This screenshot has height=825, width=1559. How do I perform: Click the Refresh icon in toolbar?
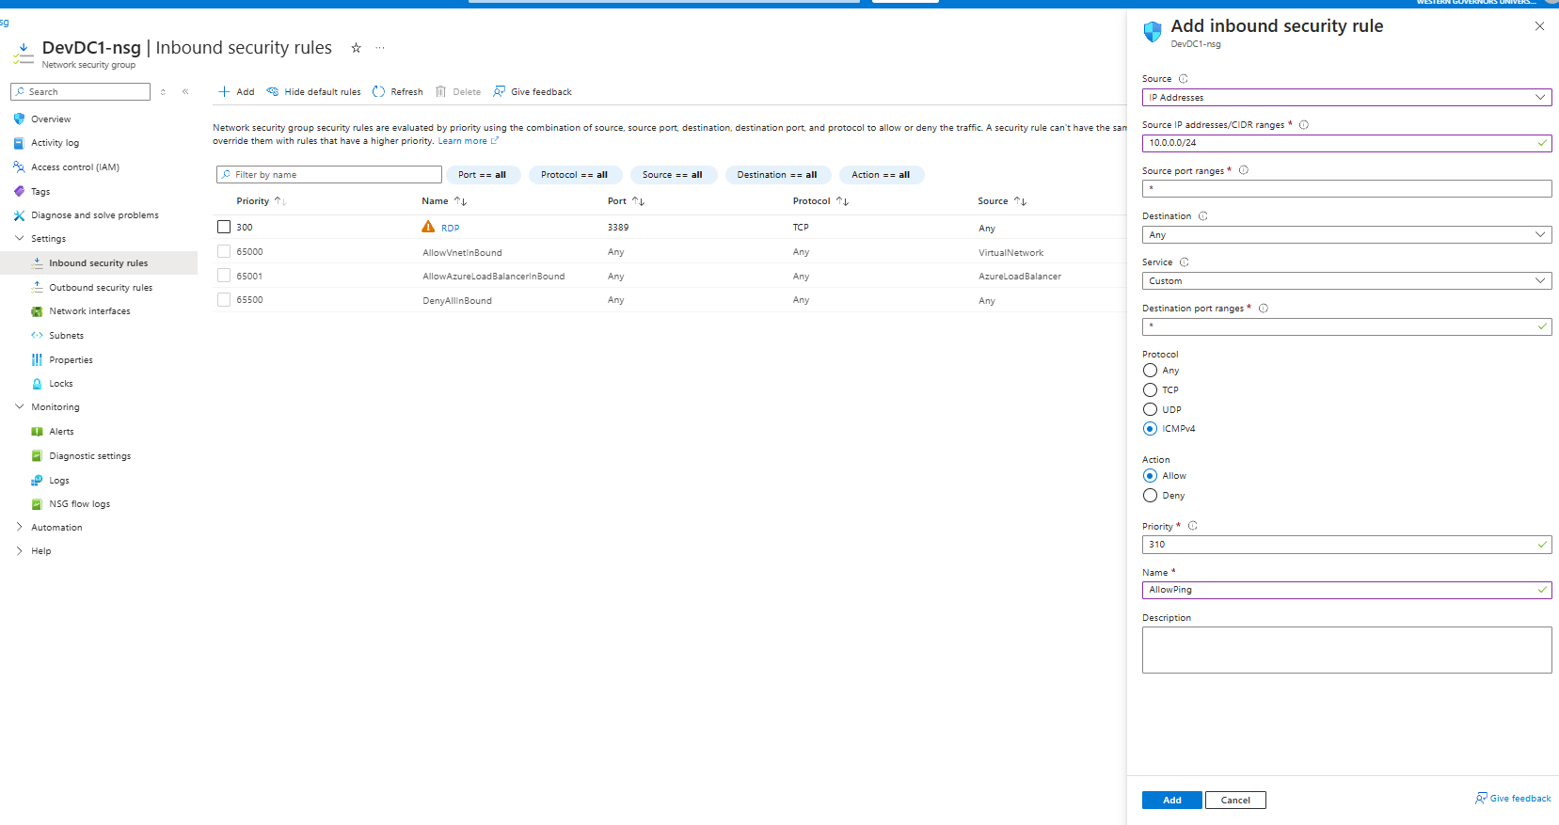pyautogui.click(x=378, y=92)
